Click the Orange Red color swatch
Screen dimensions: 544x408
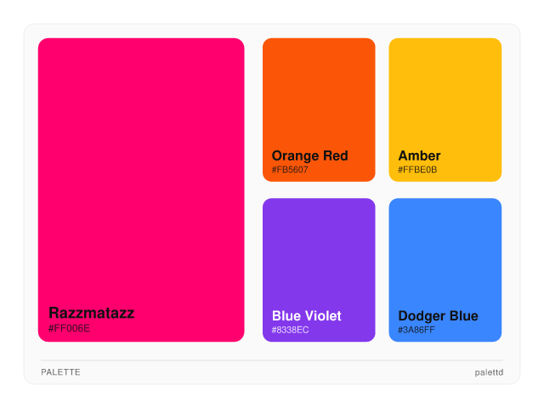319,93
